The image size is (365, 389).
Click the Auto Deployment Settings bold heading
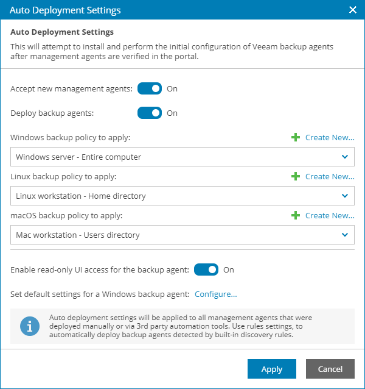pyautogui.click(x=62, y=32)
